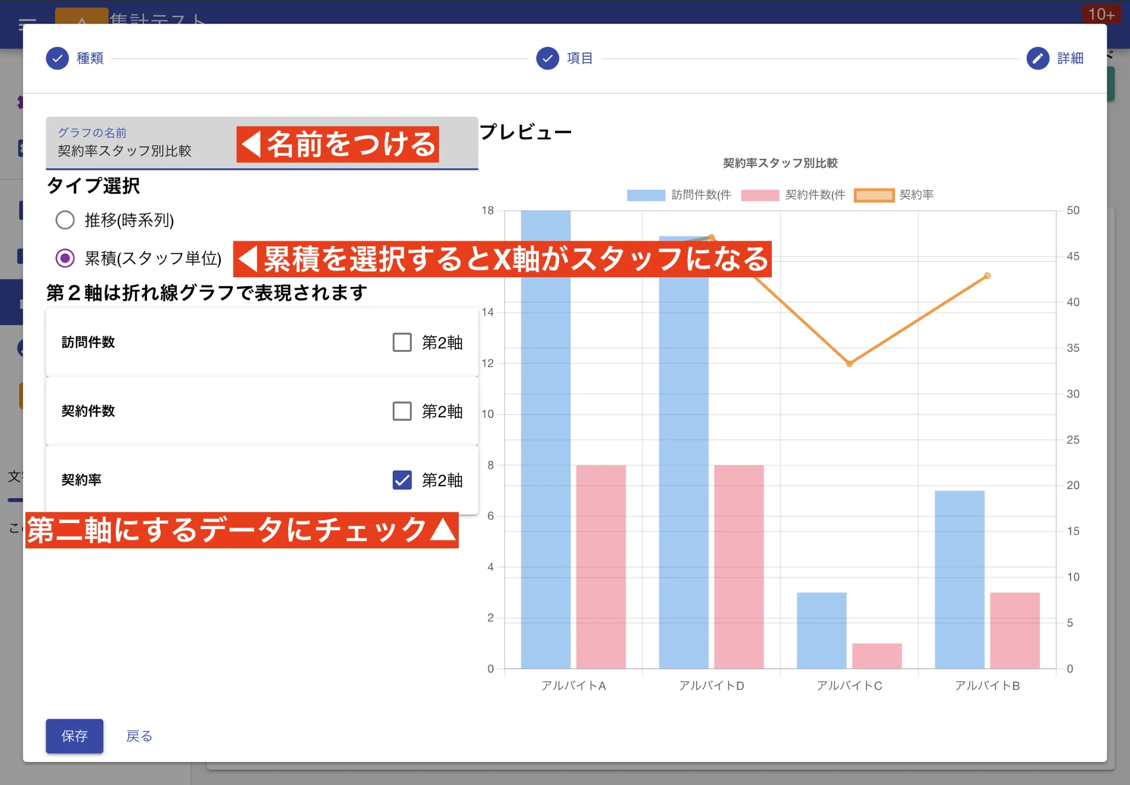Check 第2軸 for 訪問件数
The image size is (1130, 785).
tap(401, 341)
